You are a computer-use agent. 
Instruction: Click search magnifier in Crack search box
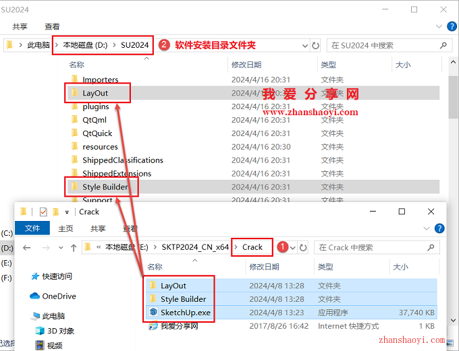431,247
